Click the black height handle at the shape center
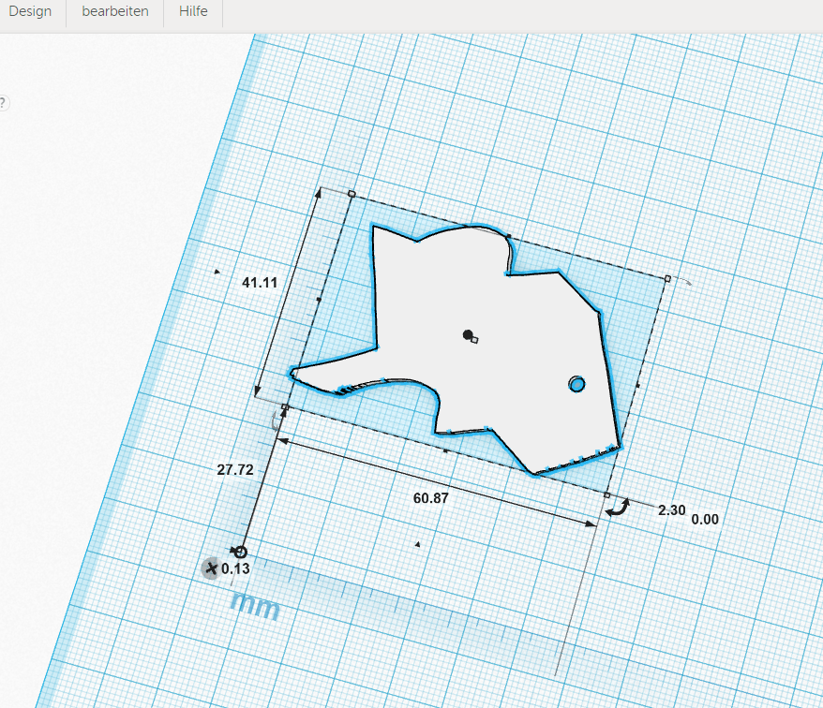823x708 pixels. pyautogui.click(x=466, y=334)
